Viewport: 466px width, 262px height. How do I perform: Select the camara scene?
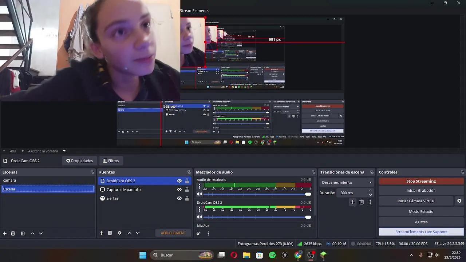point(48,180)
